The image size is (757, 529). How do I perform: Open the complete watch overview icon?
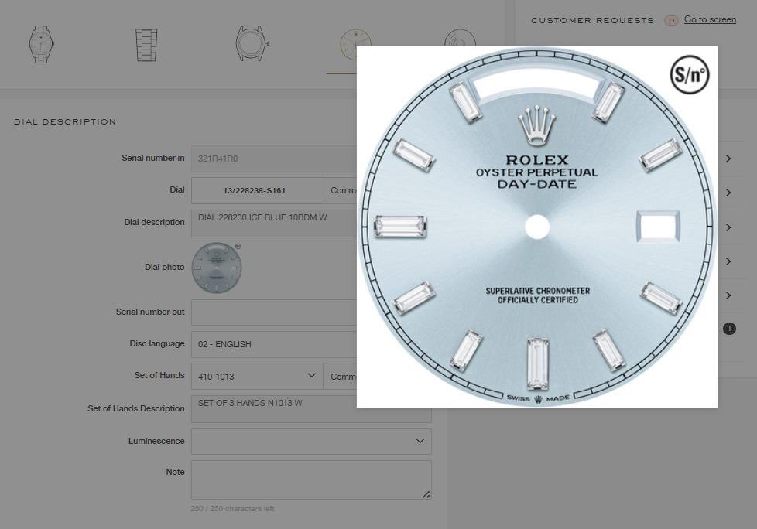[41, 44]
